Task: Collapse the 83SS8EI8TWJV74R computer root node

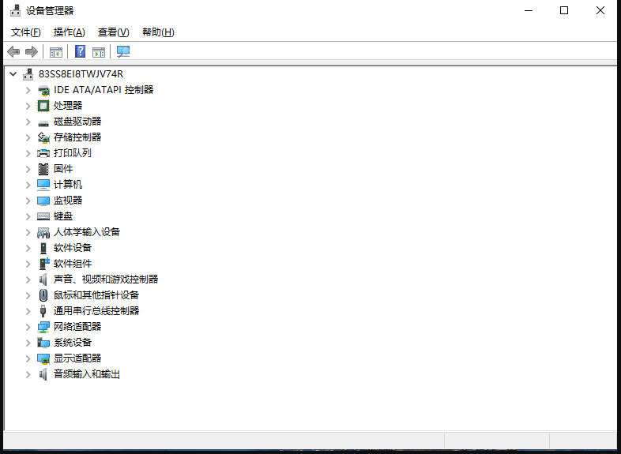Action: (13, 74)
